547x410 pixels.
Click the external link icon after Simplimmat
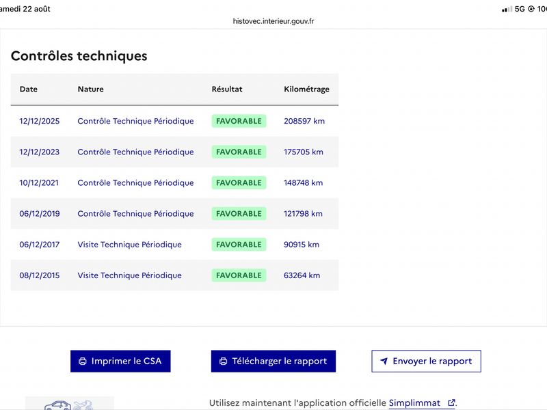[x=451, y=403]
